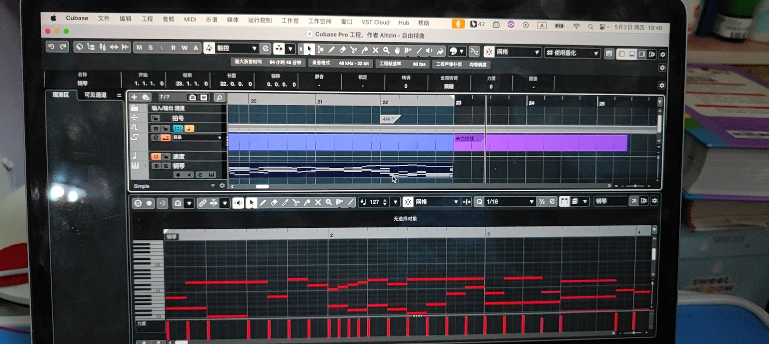Toggle global Solo state S button
The image size is (769, 344).
151,48
